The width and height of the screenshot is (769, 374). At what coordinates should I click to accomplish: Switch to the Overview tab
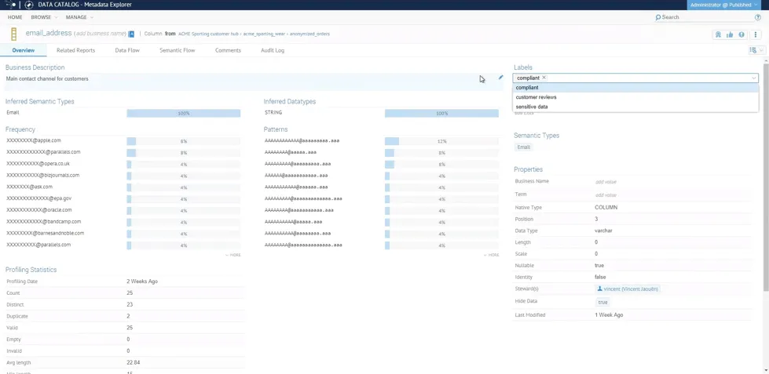(24, 50)
